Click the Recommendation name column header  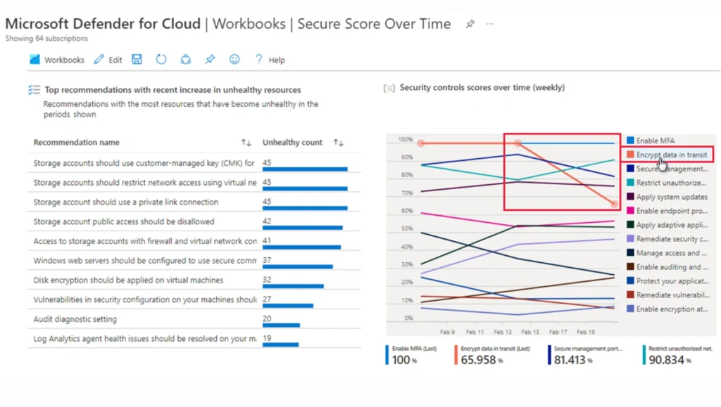[x=76, y=143]
